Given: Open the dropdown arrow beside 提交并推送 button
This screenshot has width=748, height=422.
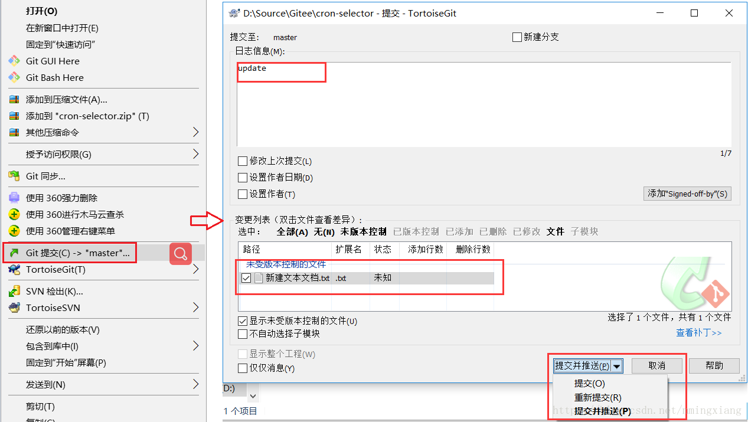Looking at the screenshot, I should pos(617,367).
